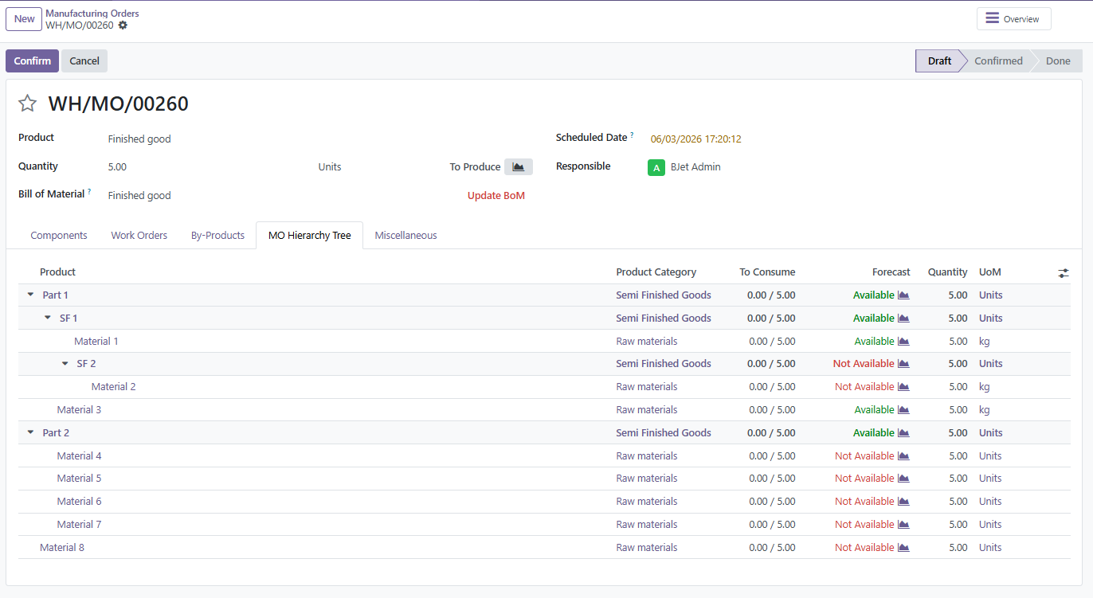Open the forecast graph icon for SF 2
This screenshot has width=1093, height=598.
(x=903, y=363)
